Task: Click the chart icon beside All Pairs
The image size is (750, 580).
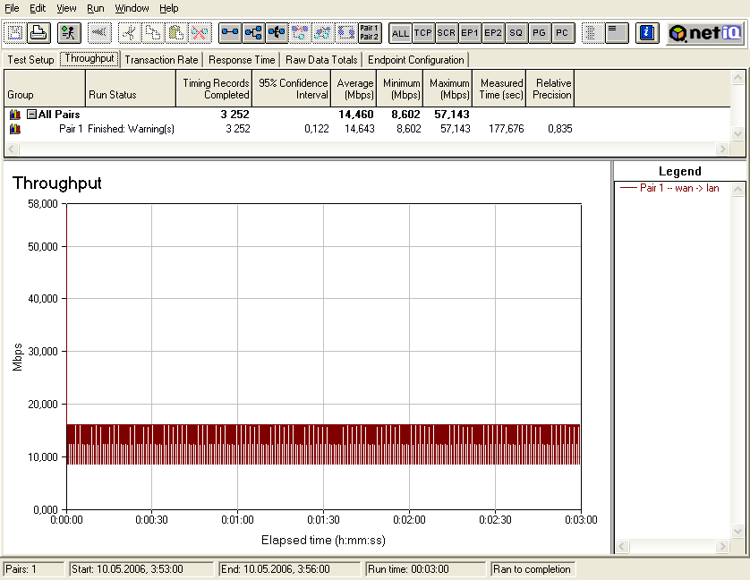Action: pos(15,115)
